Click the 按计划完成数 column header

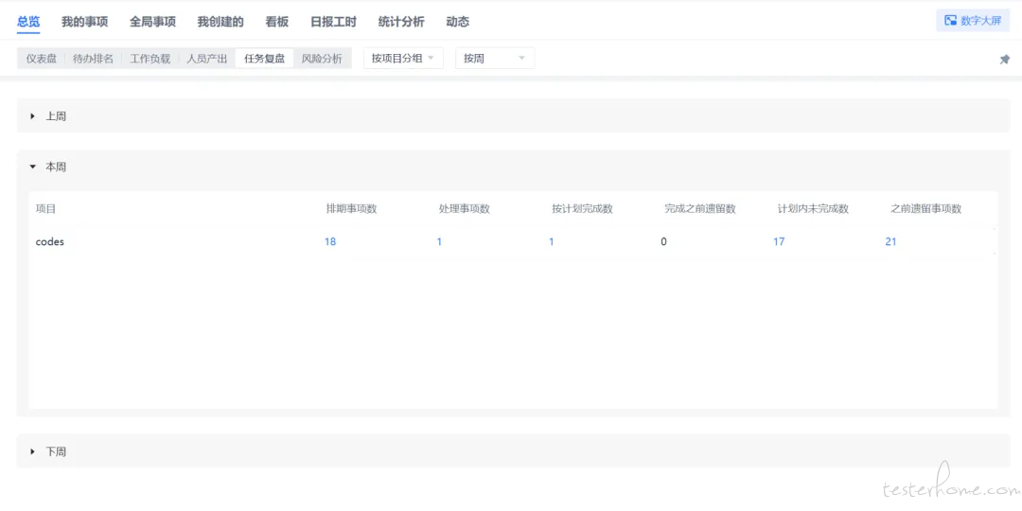[582, 209]
